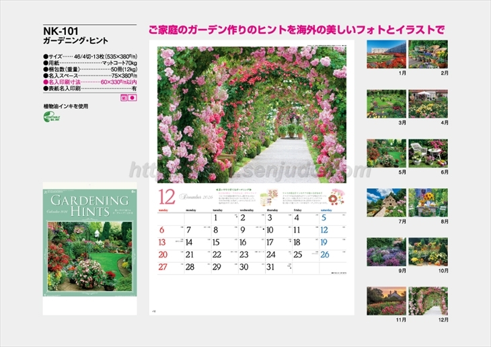The height and width of the screenshot is (347, 491).
Task: Click the large pink 12 month number
Action: pos(167,198)
